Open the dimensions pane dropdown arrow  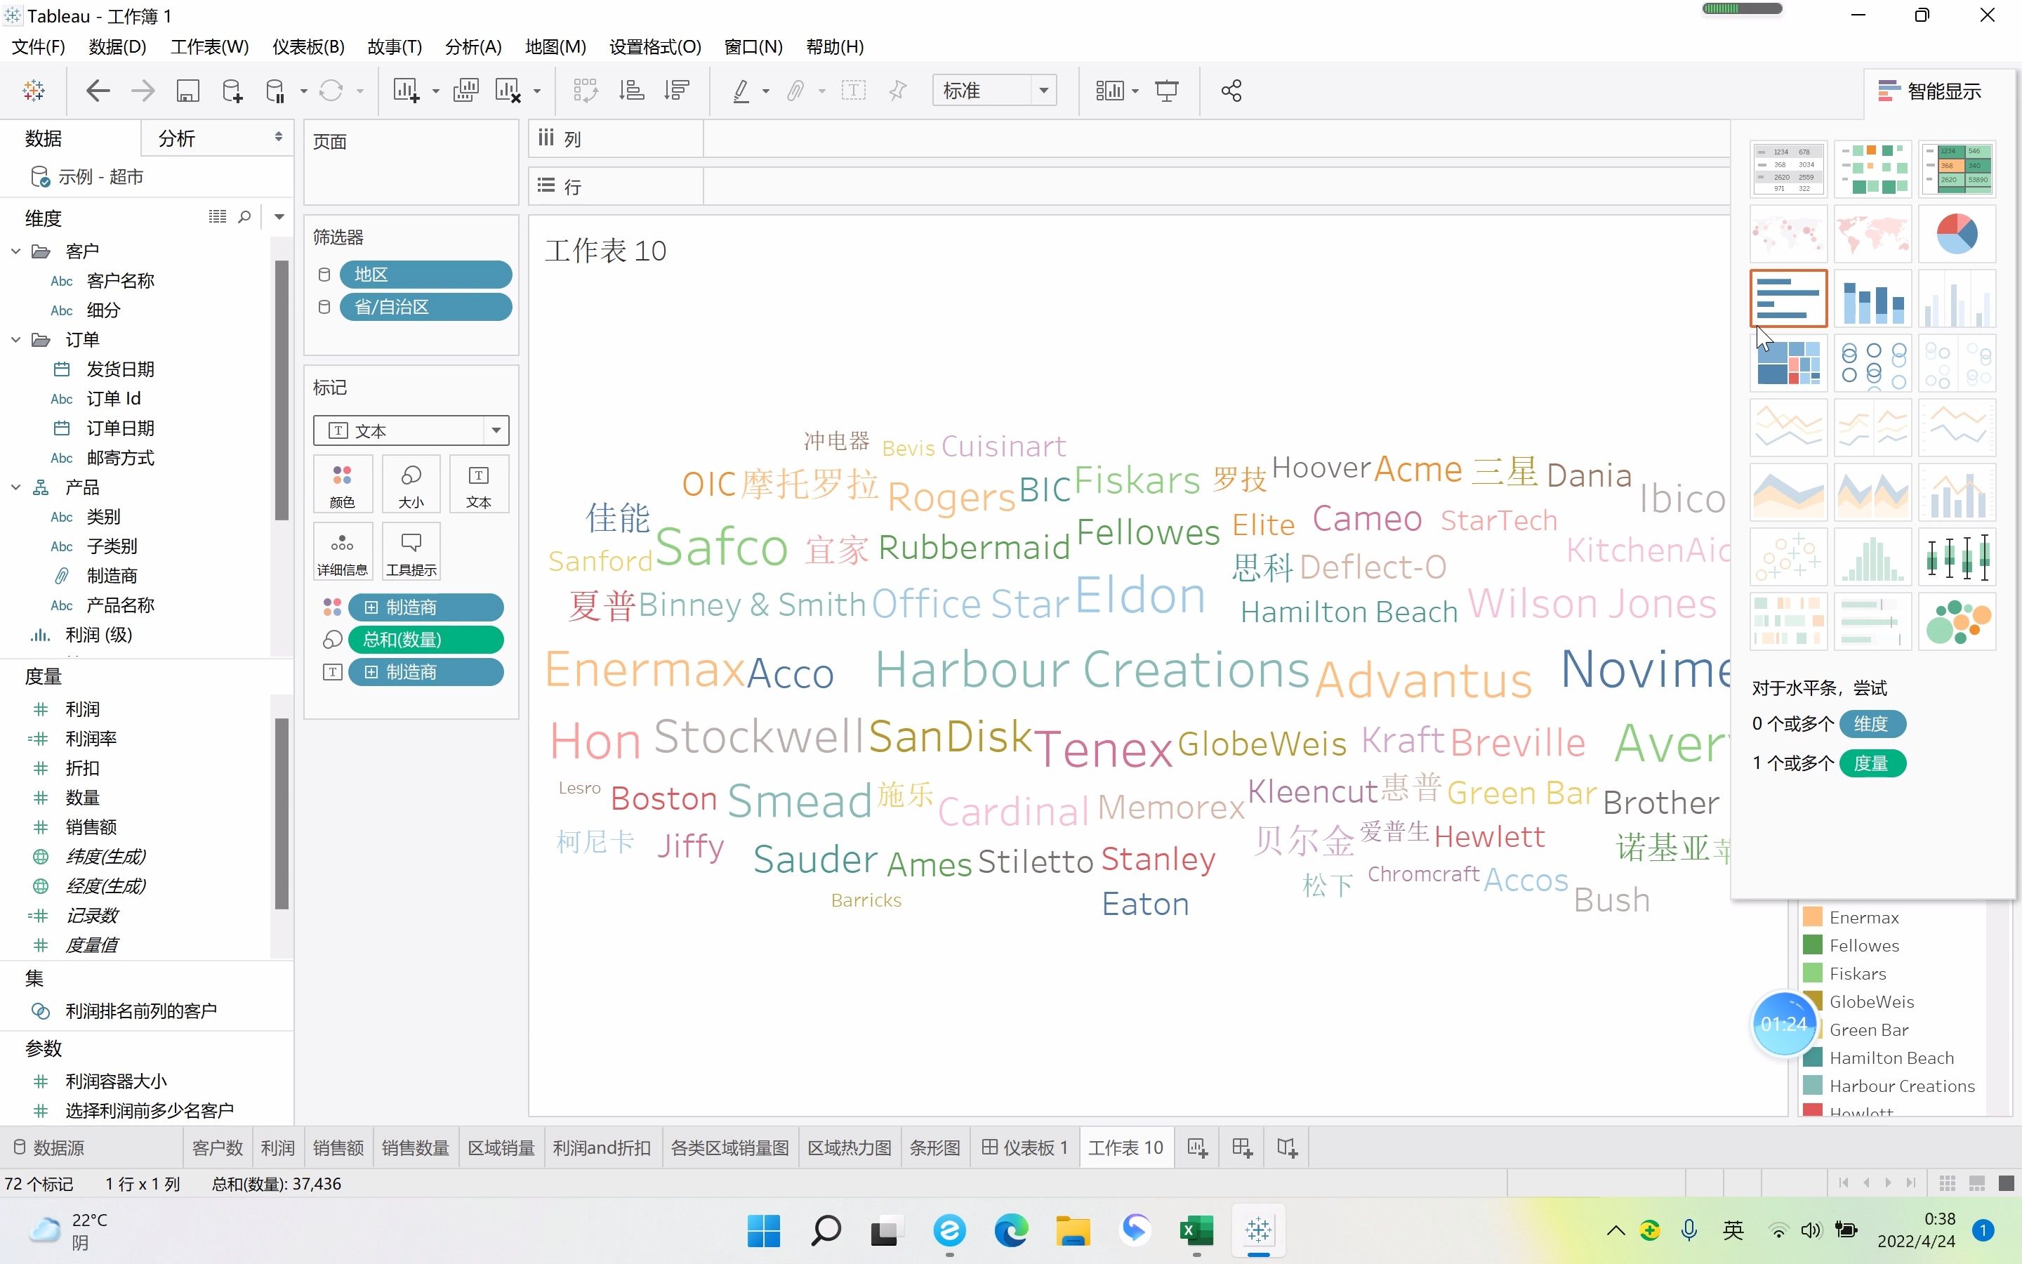coord(280,218)
